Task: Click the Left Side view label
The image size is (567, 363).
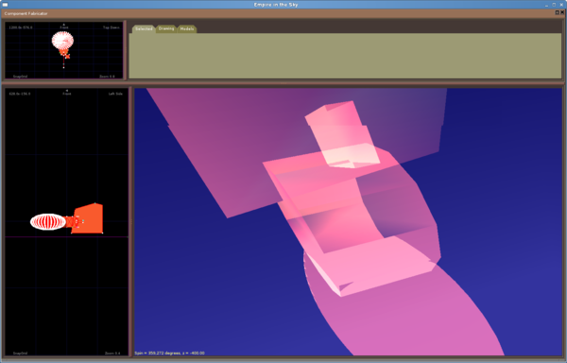Action: (115, 94)
